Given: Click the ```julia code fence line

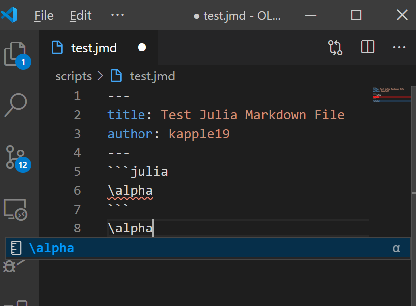Looking at the screenshot, I should click(x=138, y=172).
